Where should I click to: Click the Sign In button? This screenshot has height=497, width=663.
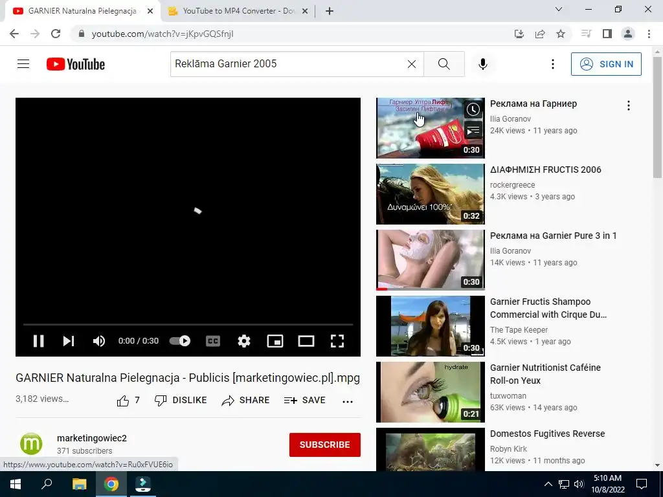pos(606,64)
